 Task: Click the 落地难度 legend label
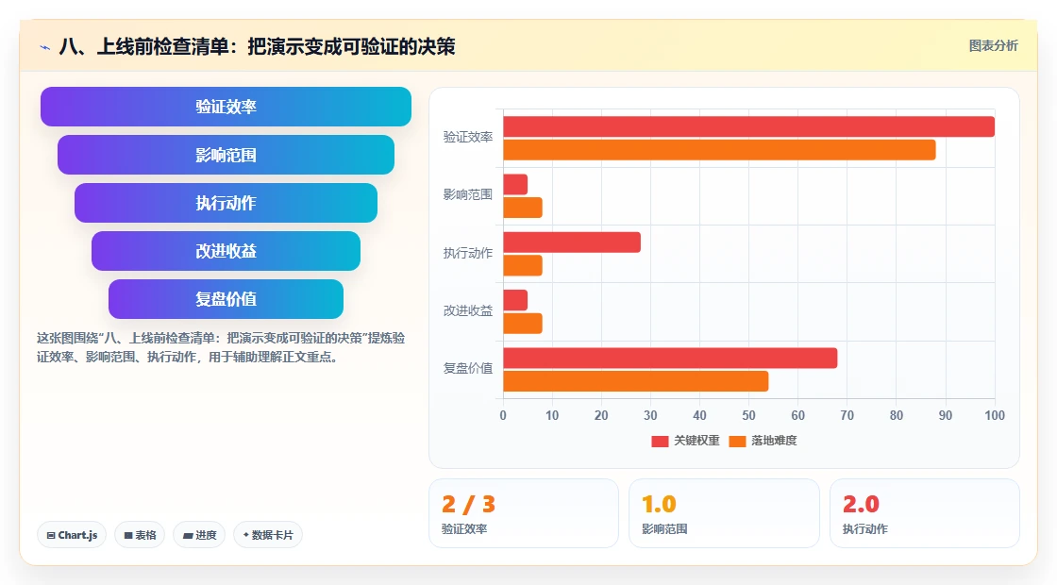tap(774, 441)
